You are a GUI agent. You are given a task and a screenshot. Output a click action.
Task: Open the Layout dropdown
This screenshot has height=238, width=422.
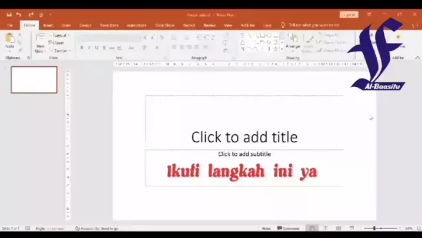click(x=60, y=35)
